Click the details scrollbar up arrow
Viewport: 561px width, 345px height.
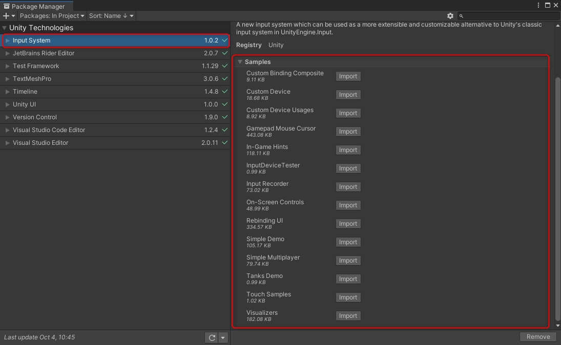557,26
